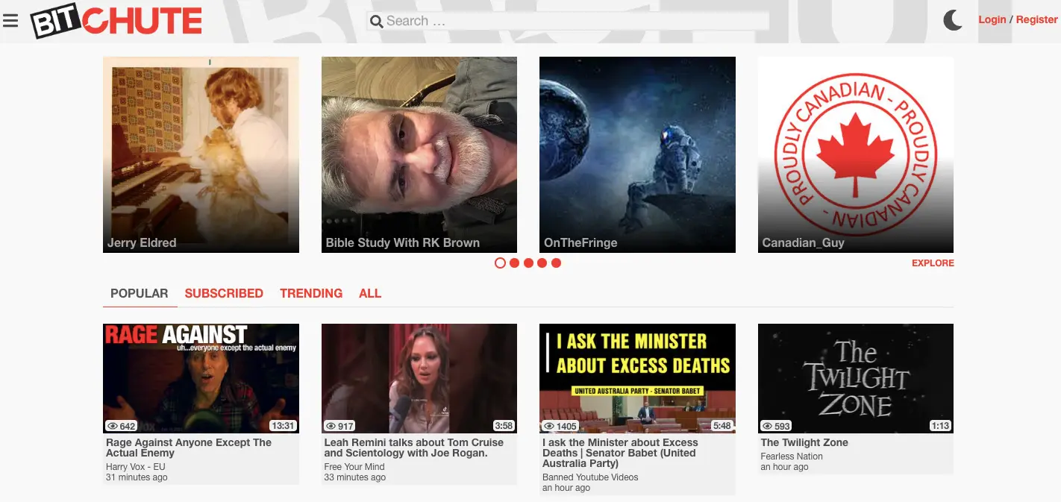Switch to the ALL tab
Viewport: 1061px width, 502px height.
(370, 293)
